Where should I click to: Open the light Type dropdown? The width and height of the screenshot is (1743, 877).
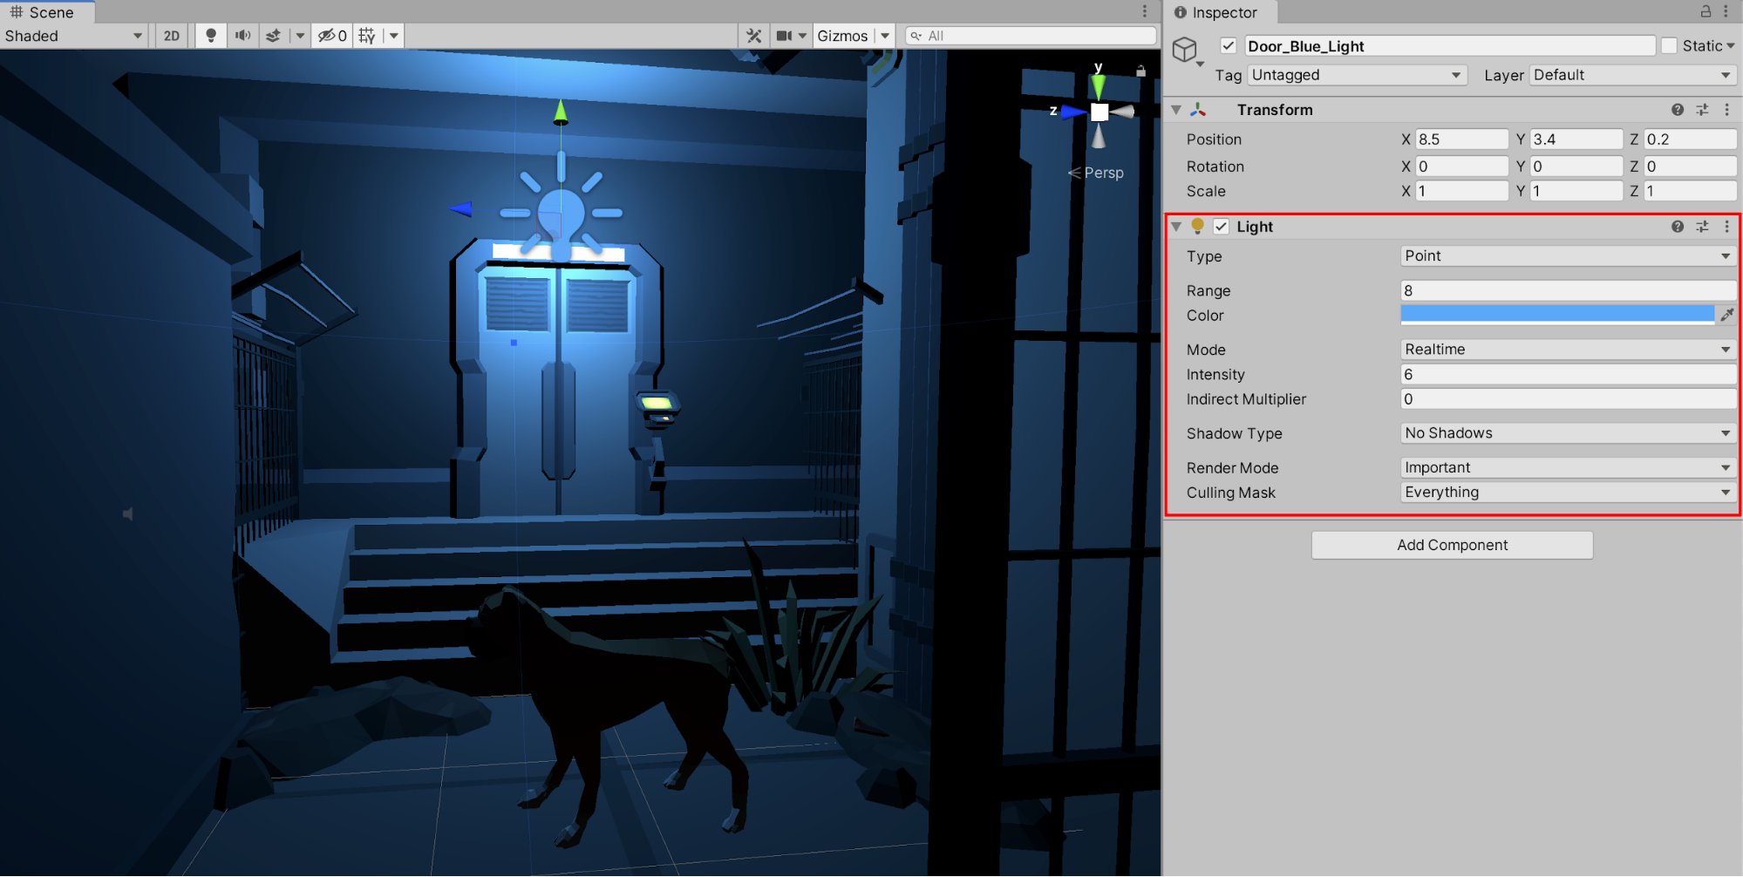click(1567, 256)
